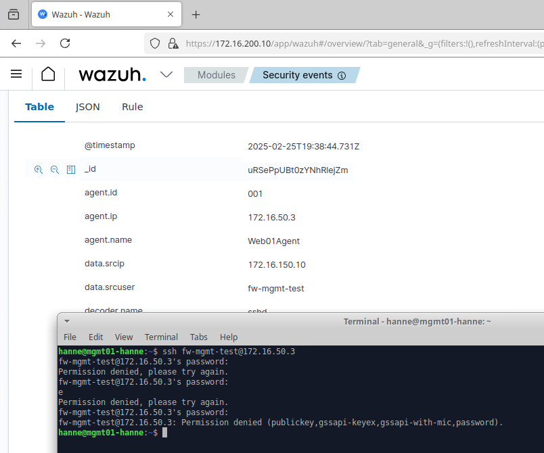Screen dimensions: 544x453
Task: Go to the Wazuh home icon
Action: (48, 74)
